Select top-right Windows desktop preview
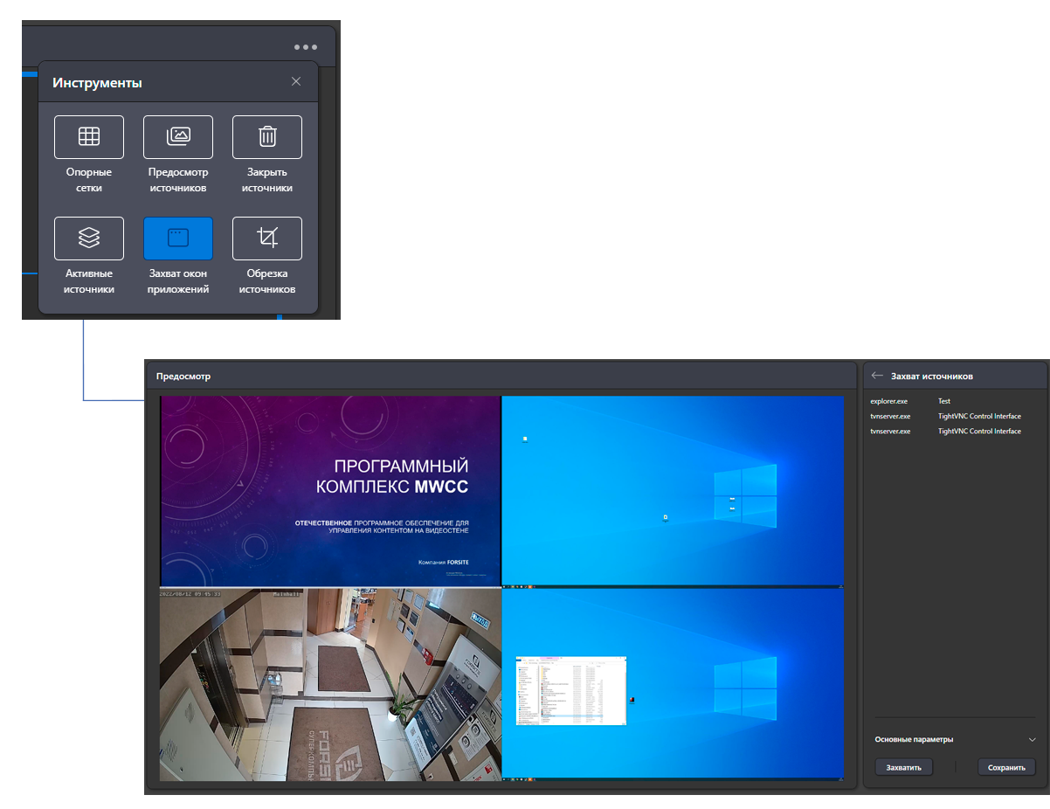The width and height of the screenshot is (1050, 809). [x=673, y=490]
